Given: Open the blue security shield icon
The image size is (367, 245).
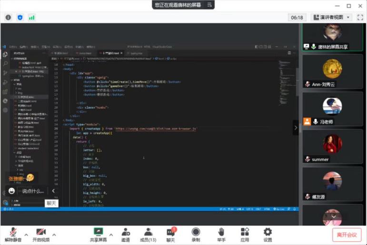Looking at the screenshot, I should coord(20,18).
